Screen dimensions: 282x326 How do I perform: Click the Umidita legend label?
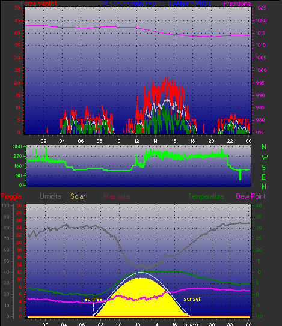coord(51,196)
